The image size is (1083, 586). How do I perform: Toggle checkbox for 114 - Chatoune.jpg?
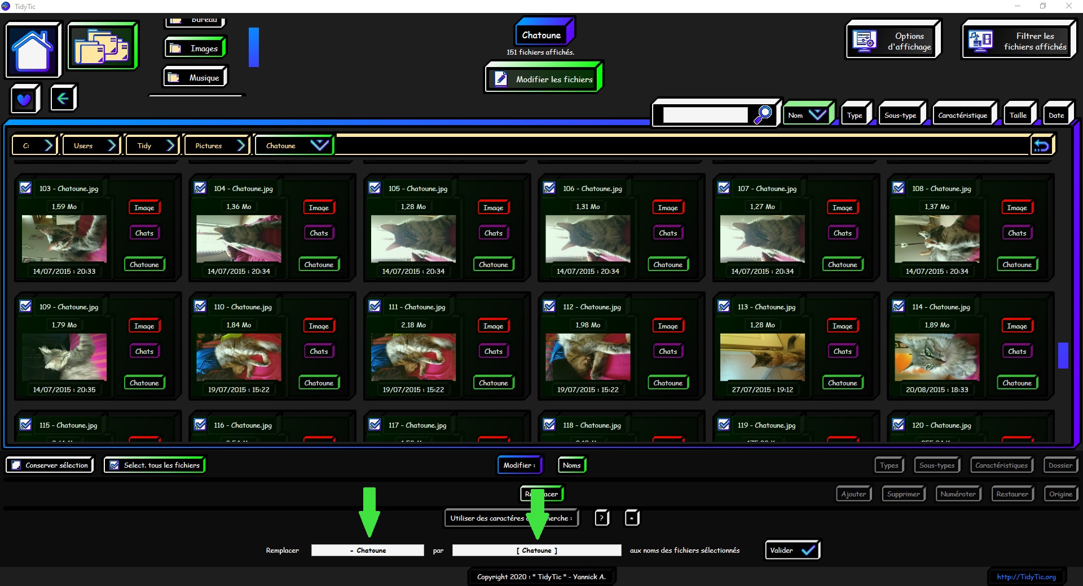[899, 307]
